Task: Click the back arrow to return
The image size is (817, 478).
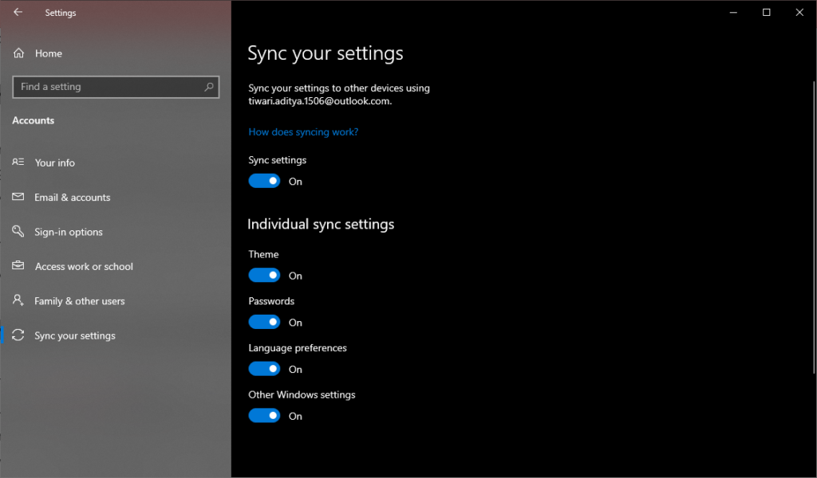Action: point(16,12)
